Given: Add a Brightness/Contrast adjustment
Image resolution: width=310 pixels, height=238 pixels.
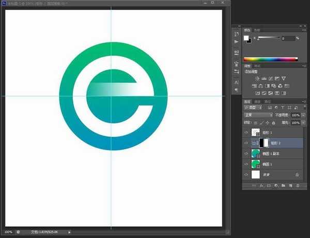Looking at the screenshot, I should (x=257, y=78).
